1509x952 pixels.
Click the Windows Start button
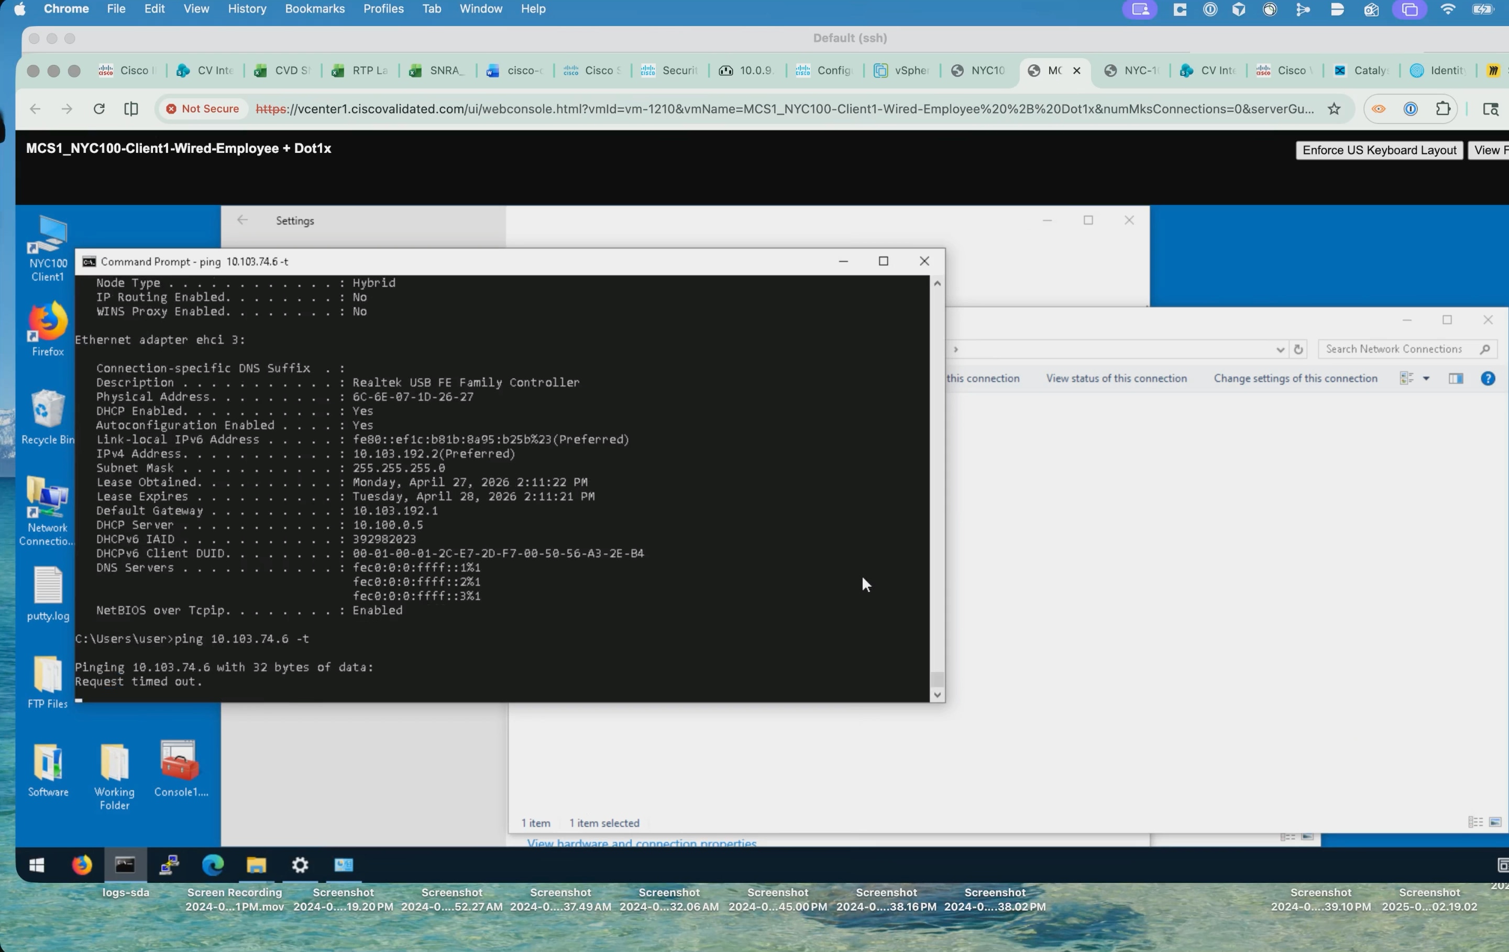click(x=37, y=865)
